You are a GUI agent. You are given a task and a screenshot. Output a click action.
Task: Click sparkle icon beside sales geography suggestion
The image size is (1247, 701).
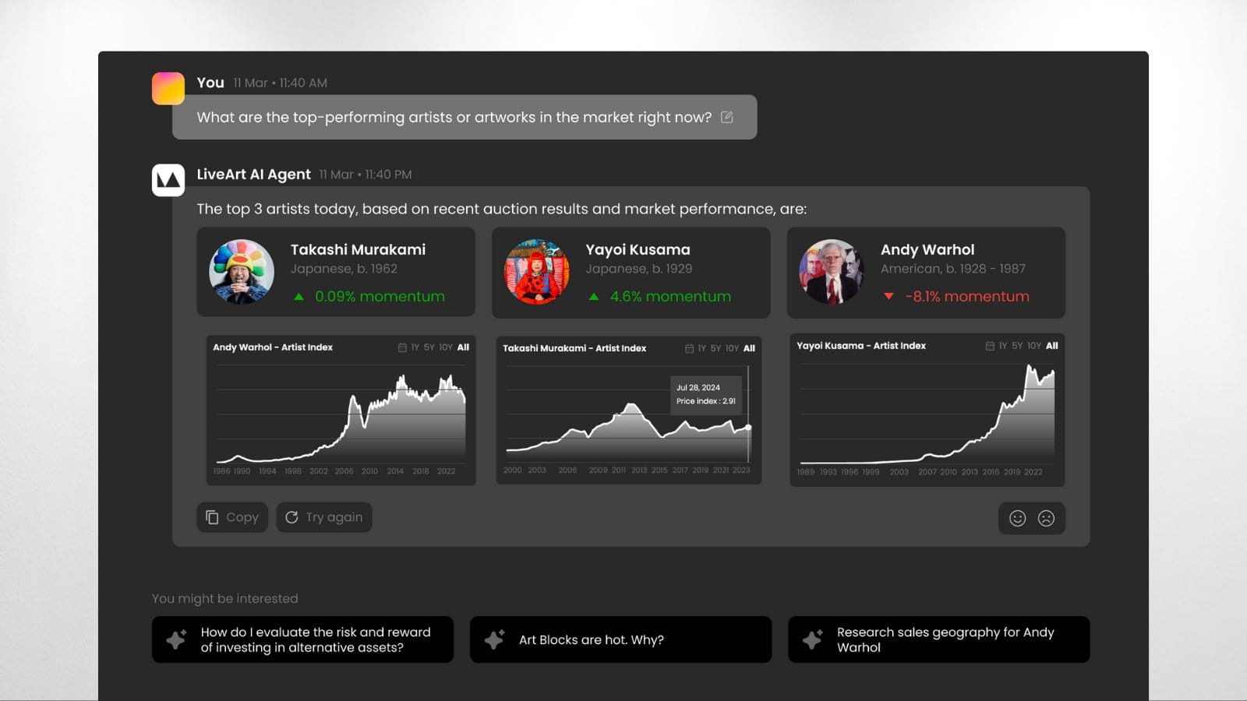point(813,639)
